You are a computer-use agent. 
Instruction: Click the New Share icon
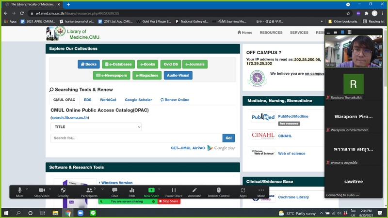click(151, 191)
